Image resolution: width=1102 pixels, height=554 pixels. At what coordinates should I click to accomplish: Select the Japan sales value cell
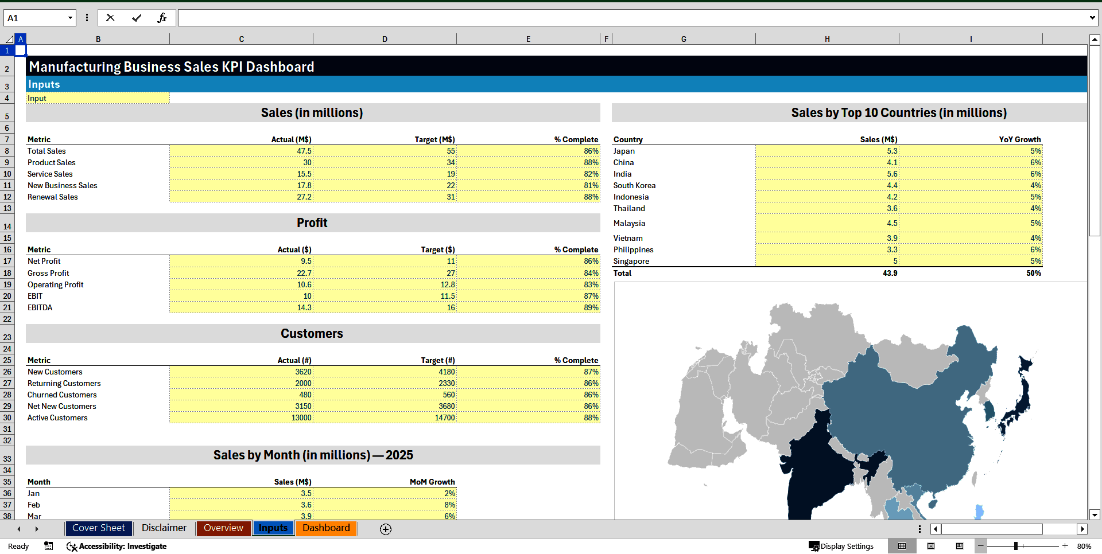click(827, 151)
